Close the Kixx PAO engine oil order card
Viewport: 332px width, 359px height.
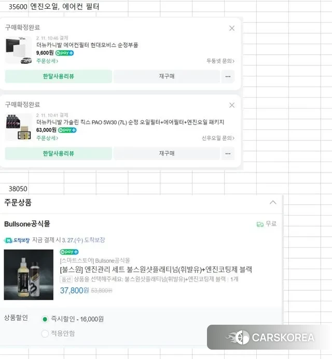click(x=232, y=105)
